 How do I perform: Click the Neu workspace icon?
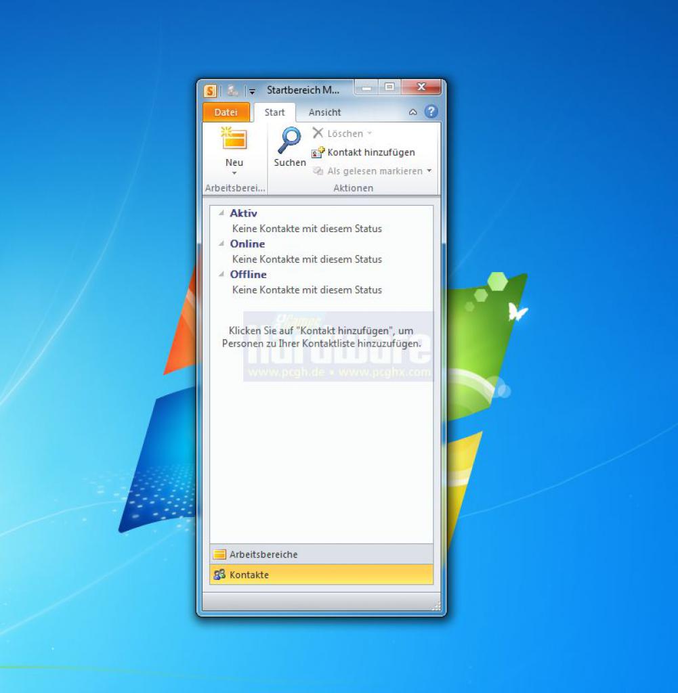tap(234, 139)
